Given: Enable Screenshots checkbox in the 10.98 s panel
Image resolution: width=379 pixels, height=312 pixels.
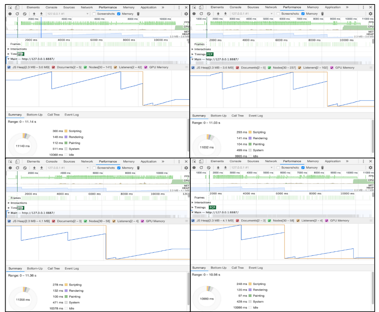Looking at the screenshot, I should point(278,168).
